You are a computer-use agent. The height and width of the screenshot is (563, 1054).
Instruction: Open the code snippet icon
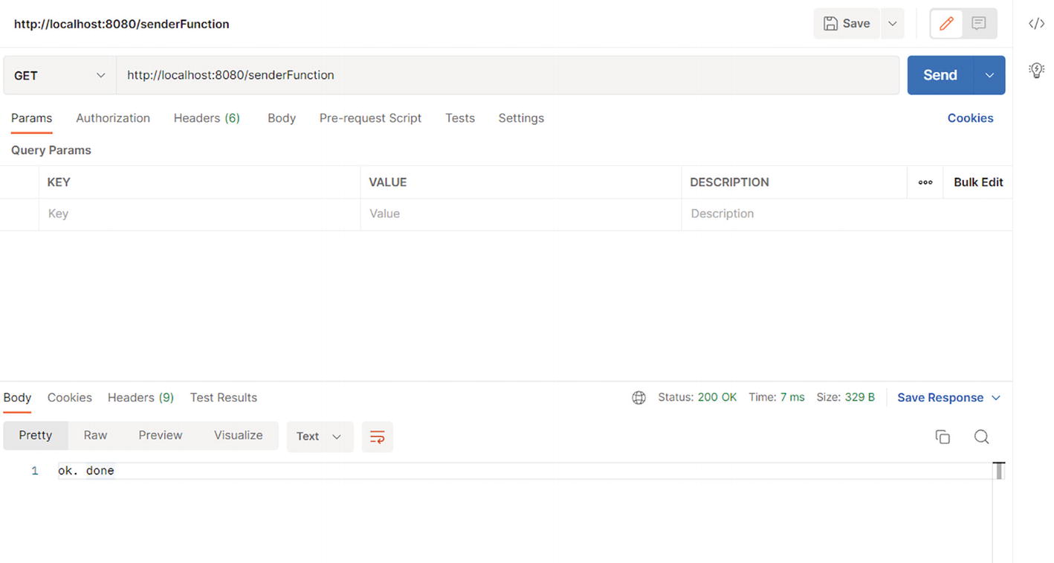point(1036,24)
